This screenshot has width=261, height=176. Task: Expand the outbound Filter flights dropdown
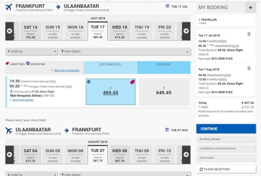coord(125,51)
